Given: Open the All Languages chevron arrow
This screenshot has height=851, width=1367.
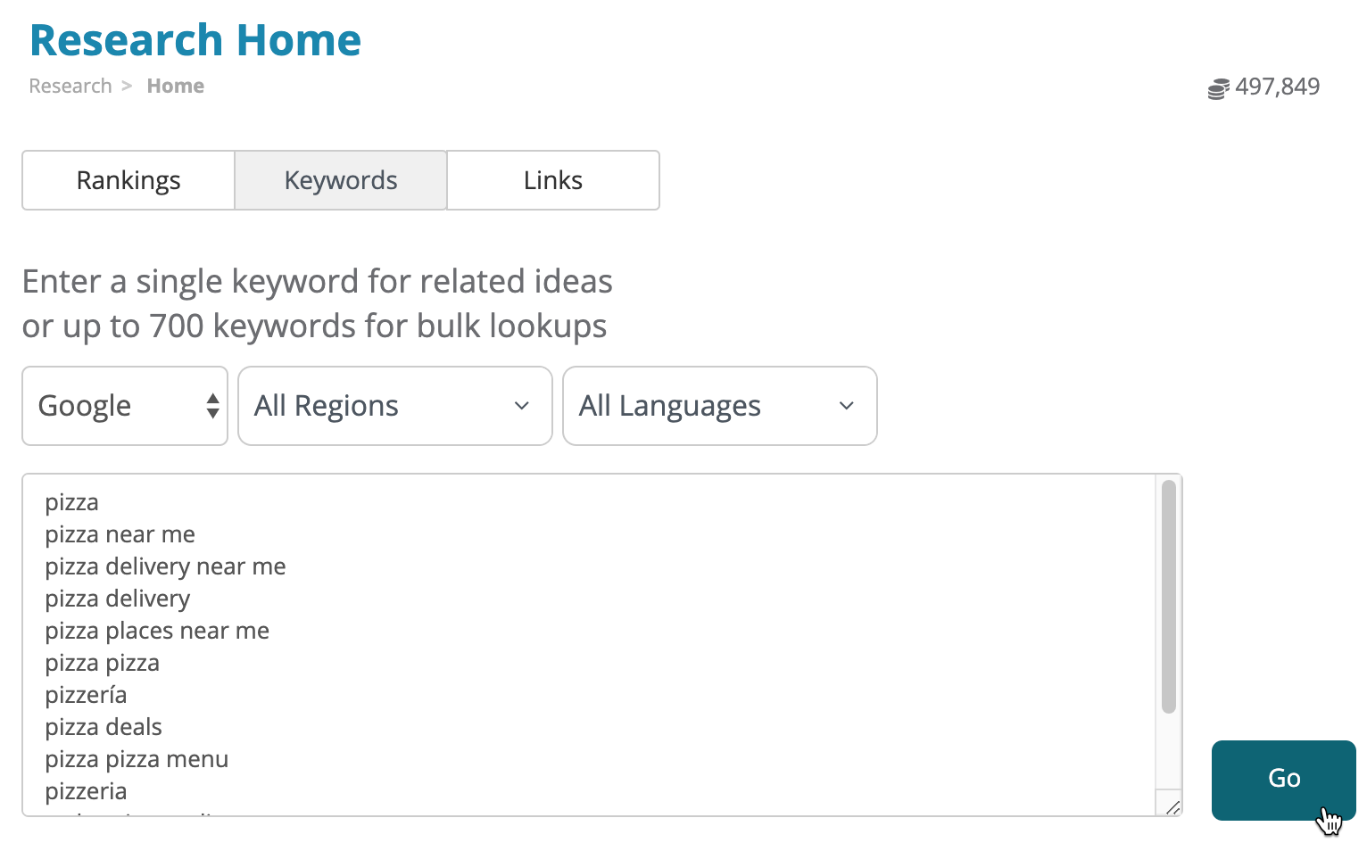Looking at the screenshot, I should pyautogui.click(x=846, y=406).
